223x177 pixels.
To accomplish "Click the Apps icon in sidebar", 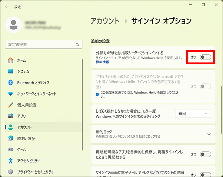I will point(10,116).
